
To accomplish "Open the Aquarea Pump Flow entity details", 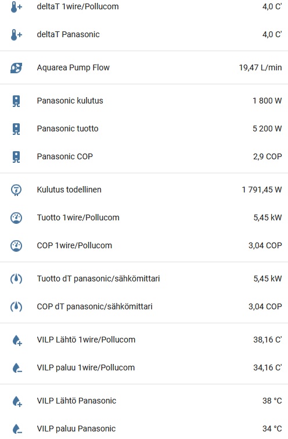I will 144,67.
